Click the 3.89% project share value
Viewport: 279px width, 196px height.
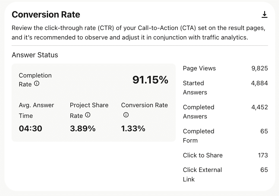83,129
